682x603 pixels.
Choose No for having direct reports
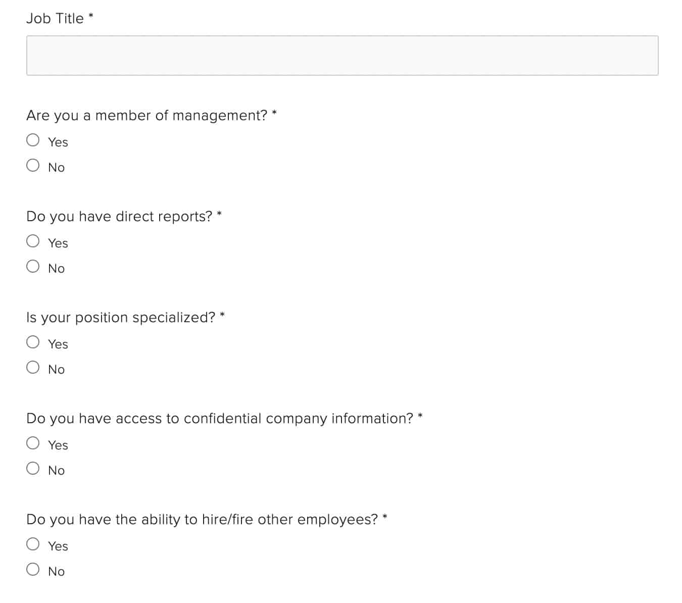pyautogui.click(x=33, y=267)
